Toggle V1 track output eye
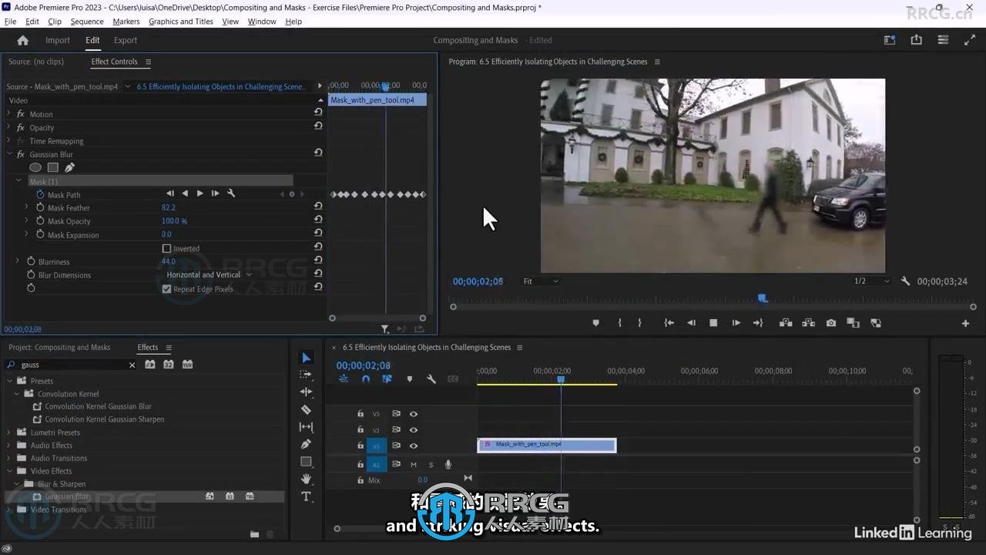This screenshot has height=555, width=986. (414, 446)
